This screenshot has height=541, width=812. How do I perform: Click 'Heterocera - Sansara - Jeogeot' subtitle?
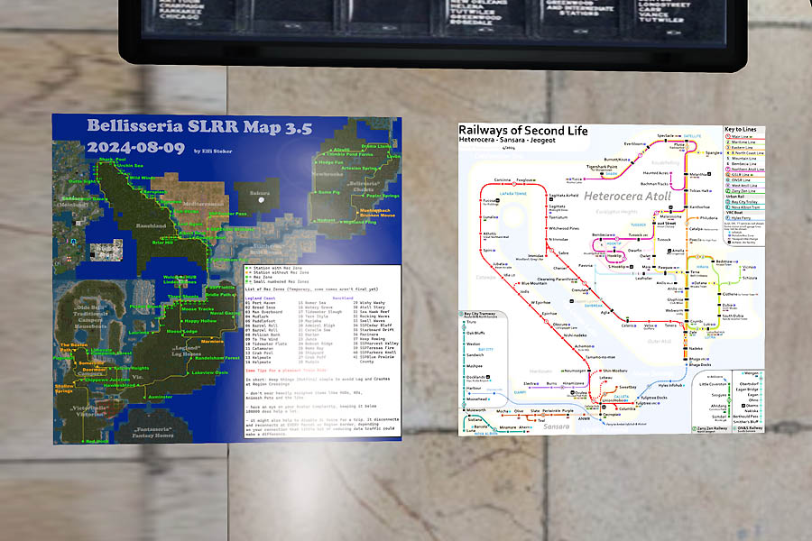pyautogui.click(x=507, y=140)
